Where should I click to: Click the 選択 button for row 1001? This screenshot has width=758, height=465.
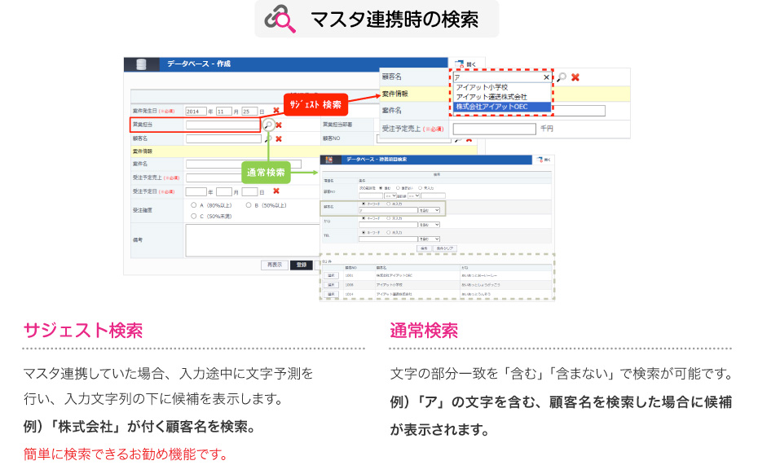click(332, 276)
